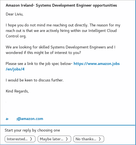Screen dimensions: 136x145
Task: Click the chevron arrow on No thanks
Action: click(100, 139)
